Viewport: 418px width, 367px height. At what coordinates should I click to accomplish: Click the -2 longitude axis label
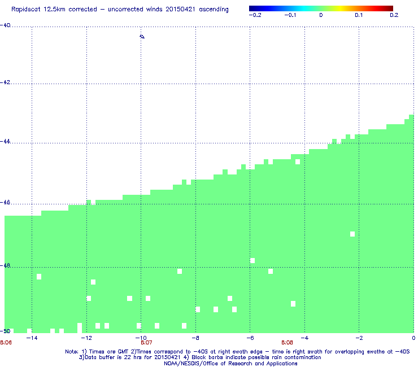tap(359, 338)
